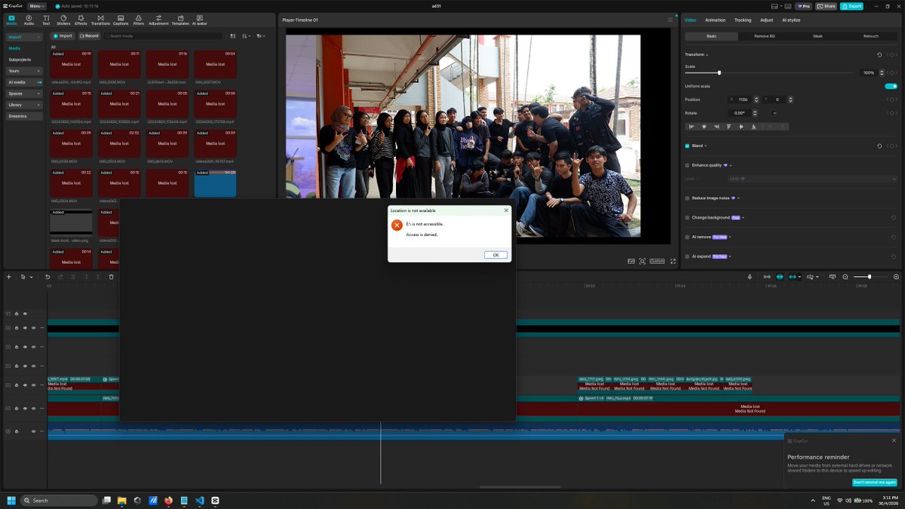Image resolution: width=905 pixels, height=509 pixels.
Task: Open Visual Studio Code from taskbar
Action: (200, 500)
